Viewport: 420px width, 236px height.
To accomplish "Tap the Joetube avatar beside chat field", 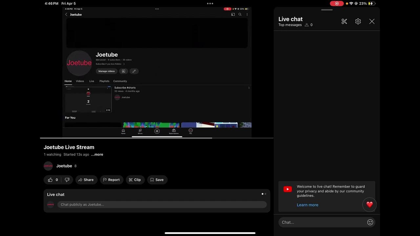I will pos(51,205).
